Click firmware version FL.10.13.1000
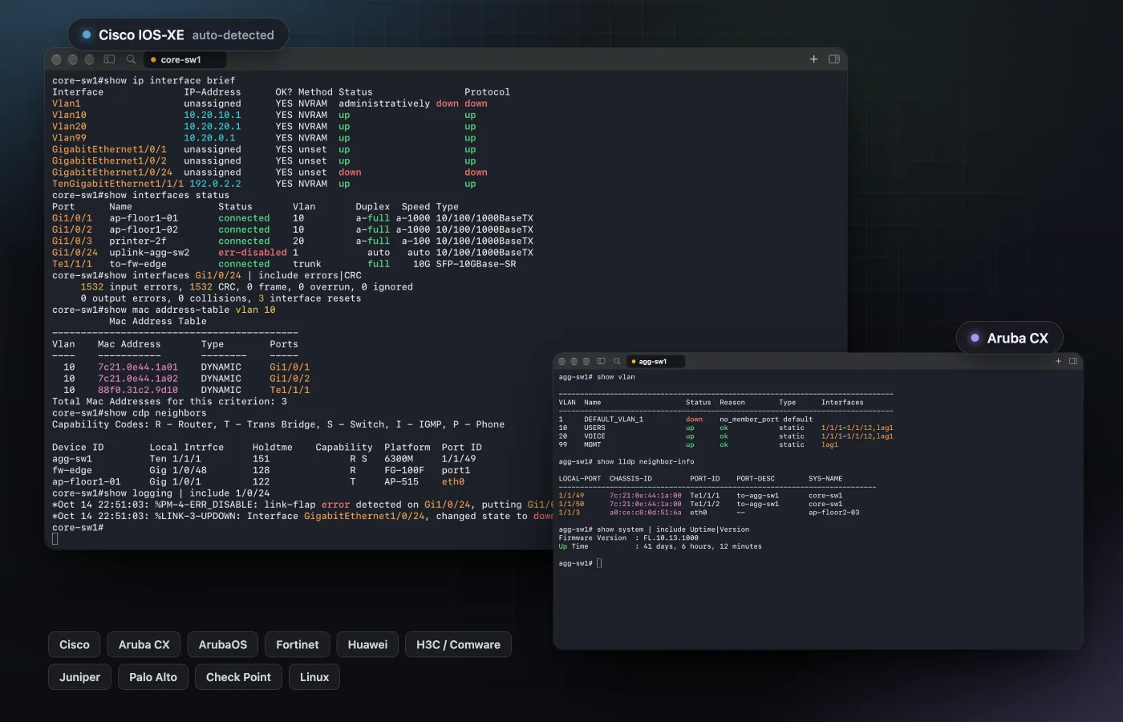Image resolution: width=1123 pixels, height=722 pixels. (671, 538)
